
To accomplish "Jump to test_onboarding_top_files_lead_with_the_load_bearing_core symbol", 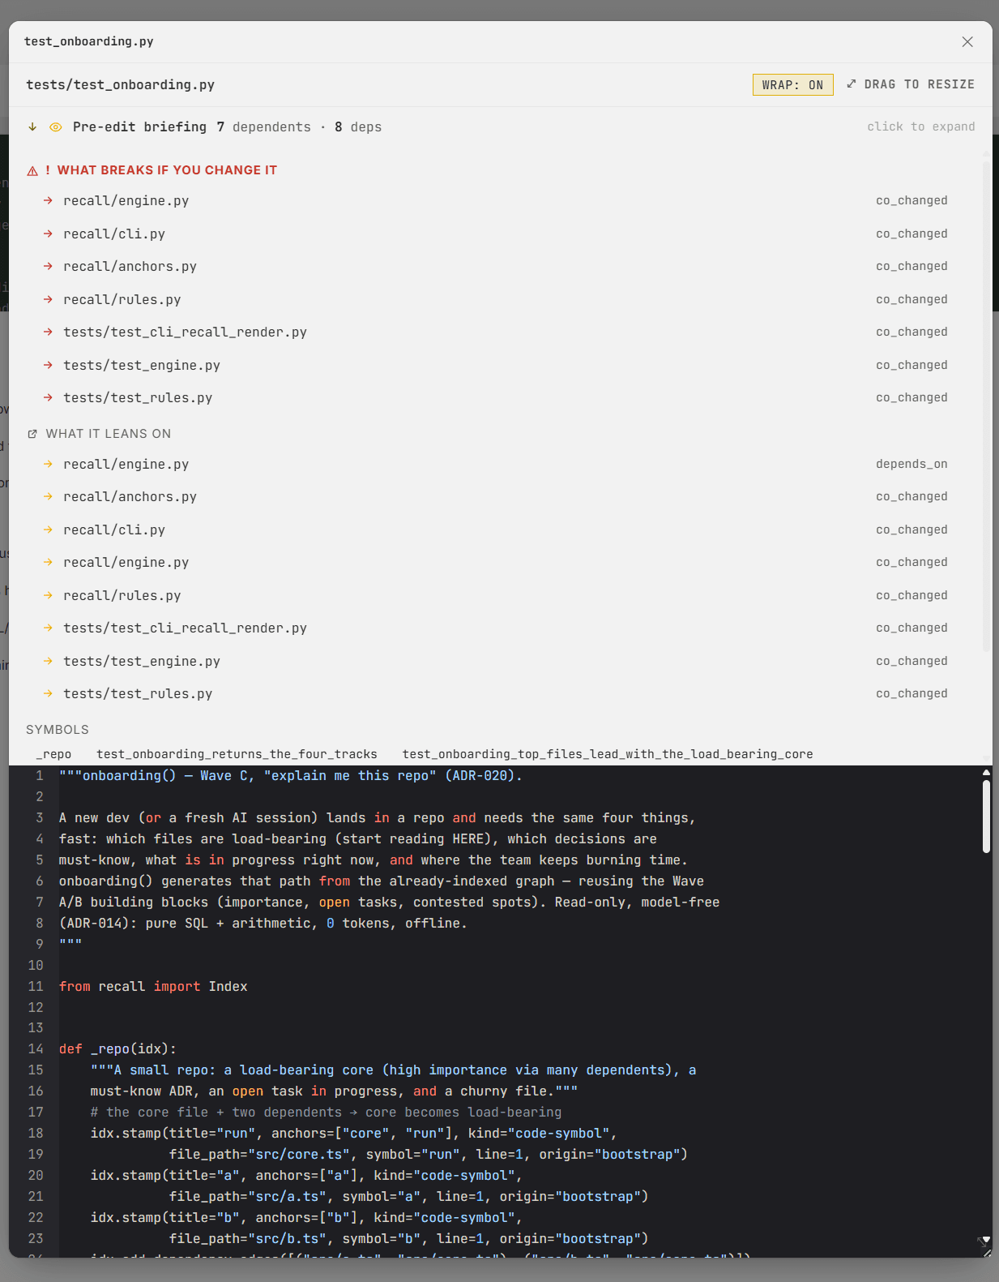I will [608, 754].
